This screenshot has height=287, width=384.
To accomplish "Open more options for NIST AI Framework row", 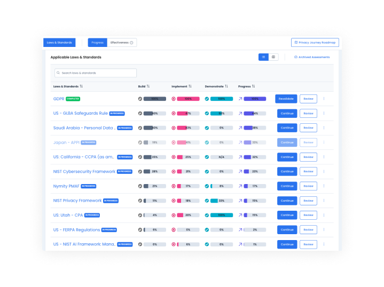I will [x=324, y=244].
